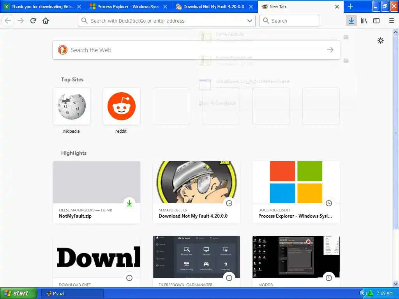Screen dimensions: 399x299
Task: Click the Search the Web field
Action: tap(196, 50)
